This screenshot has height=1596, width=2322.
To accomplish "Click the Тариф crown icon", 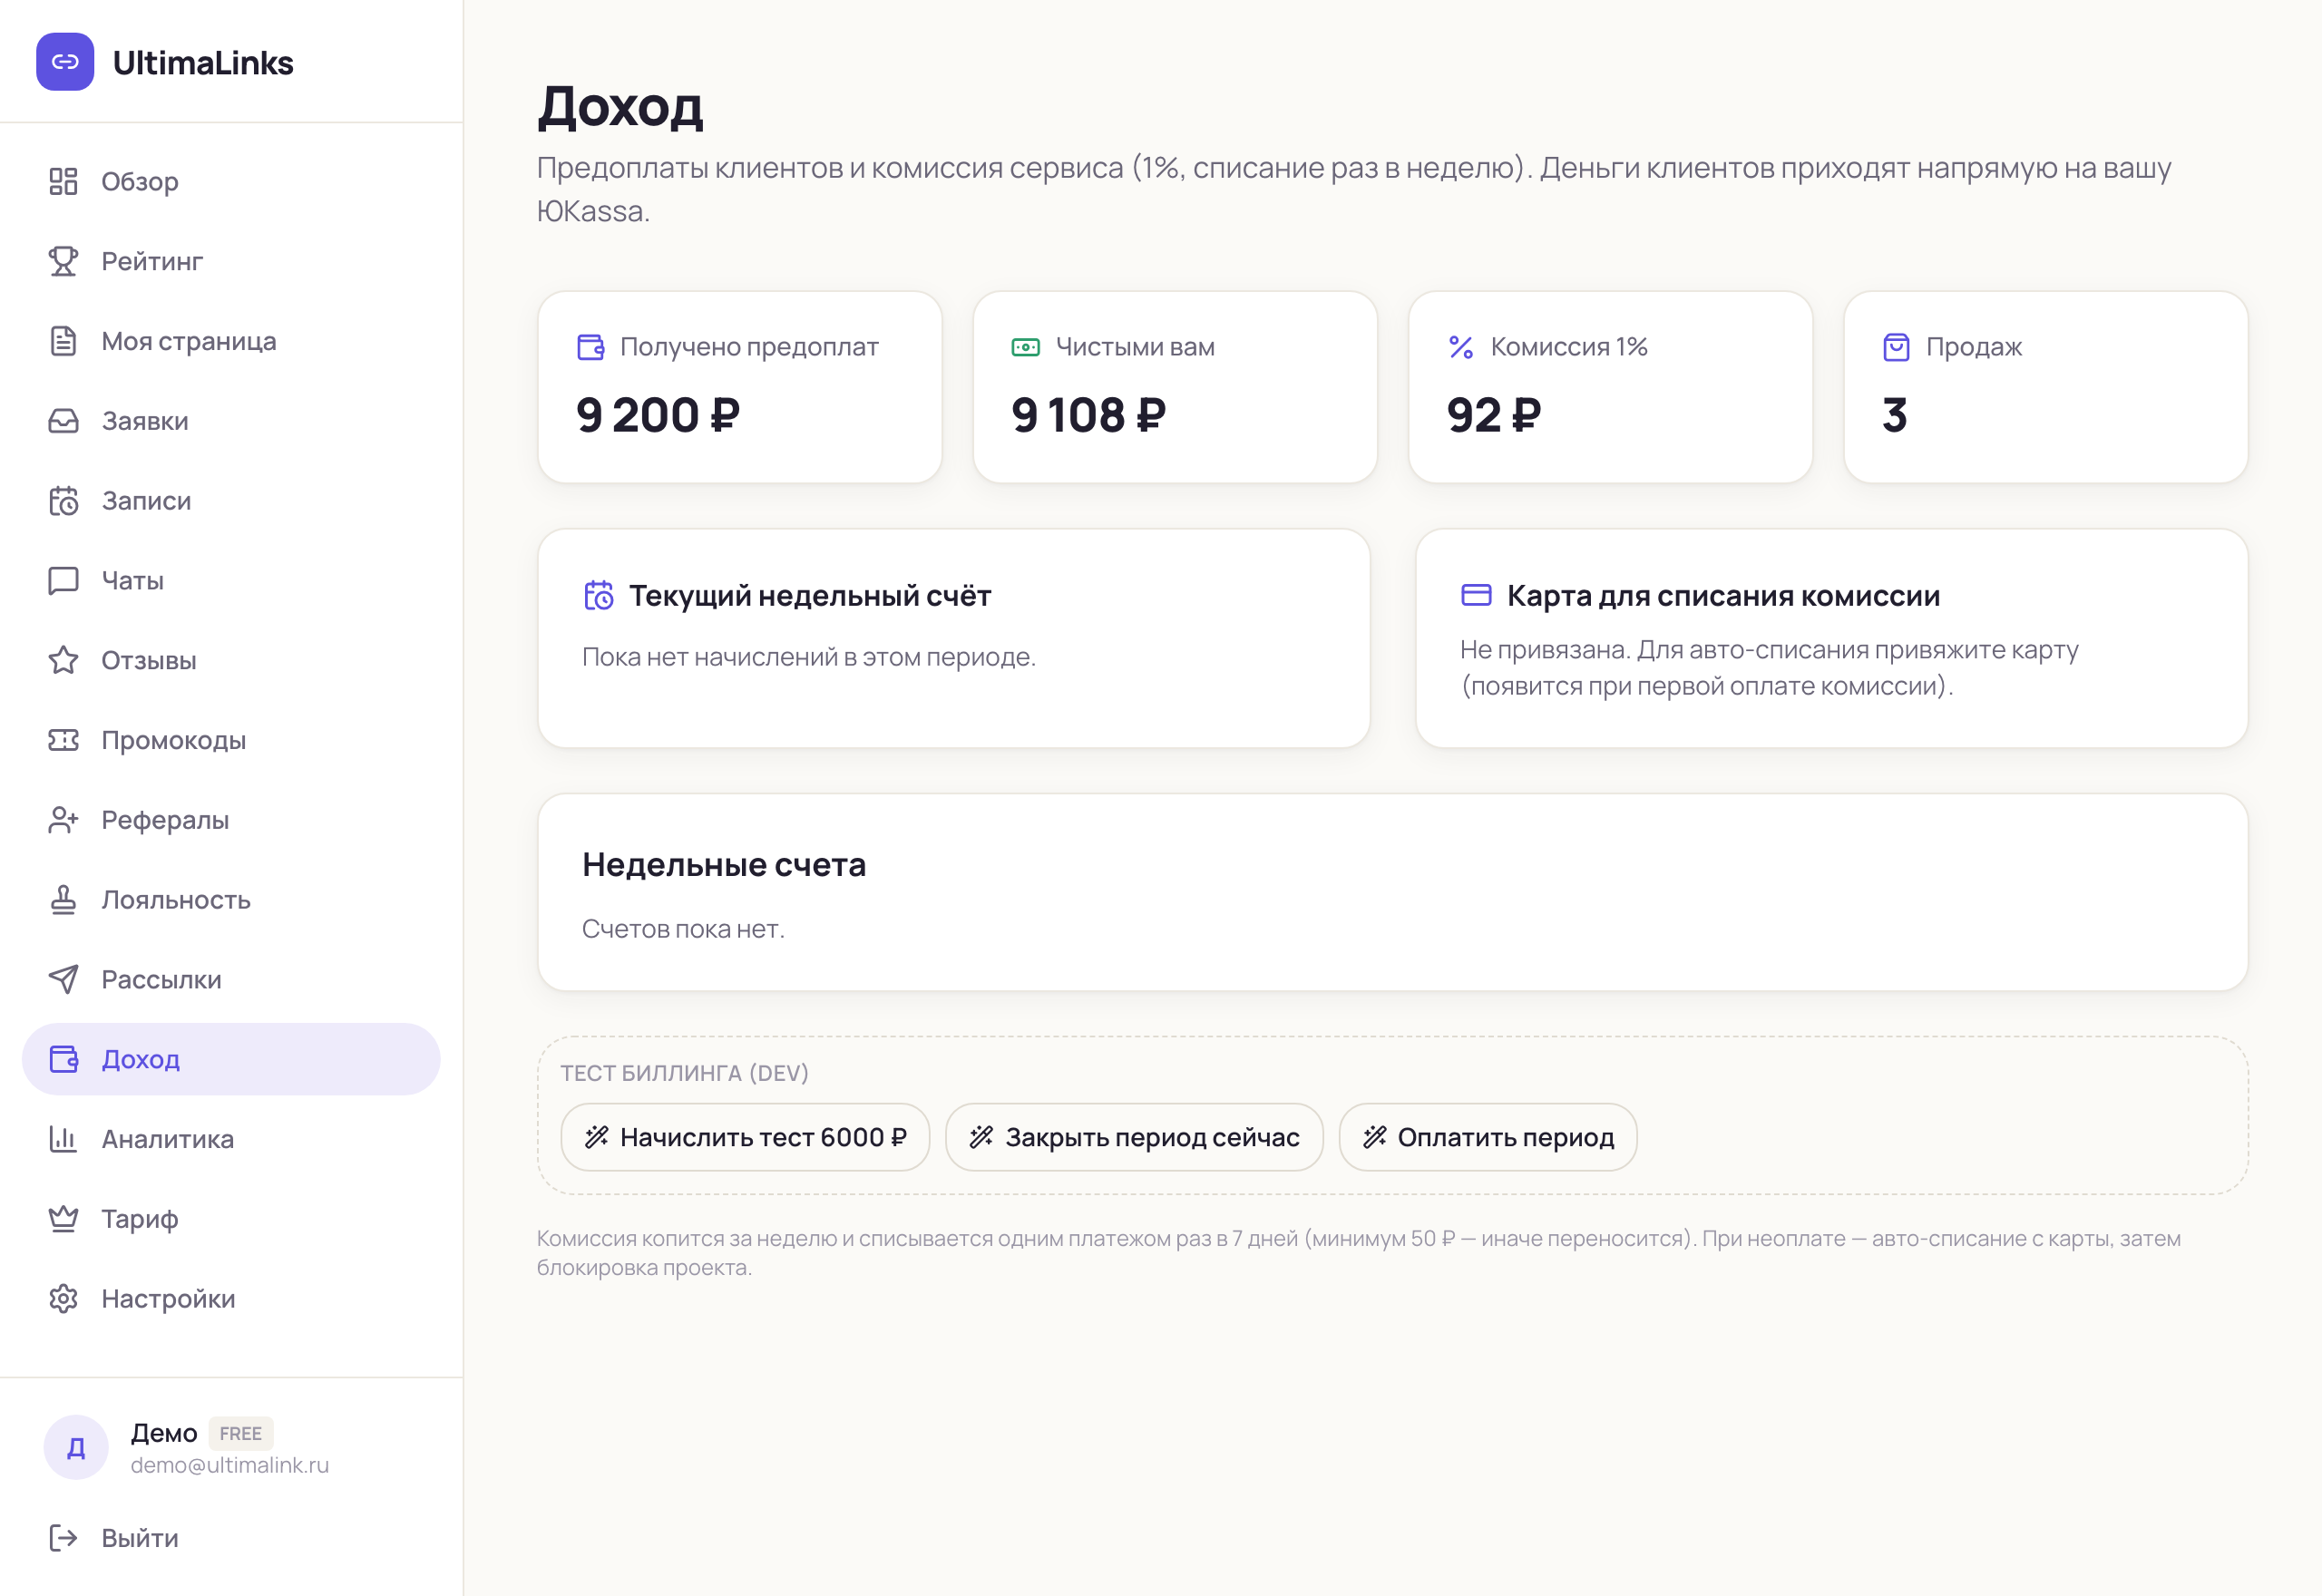I will click(x=63, y=1219).
